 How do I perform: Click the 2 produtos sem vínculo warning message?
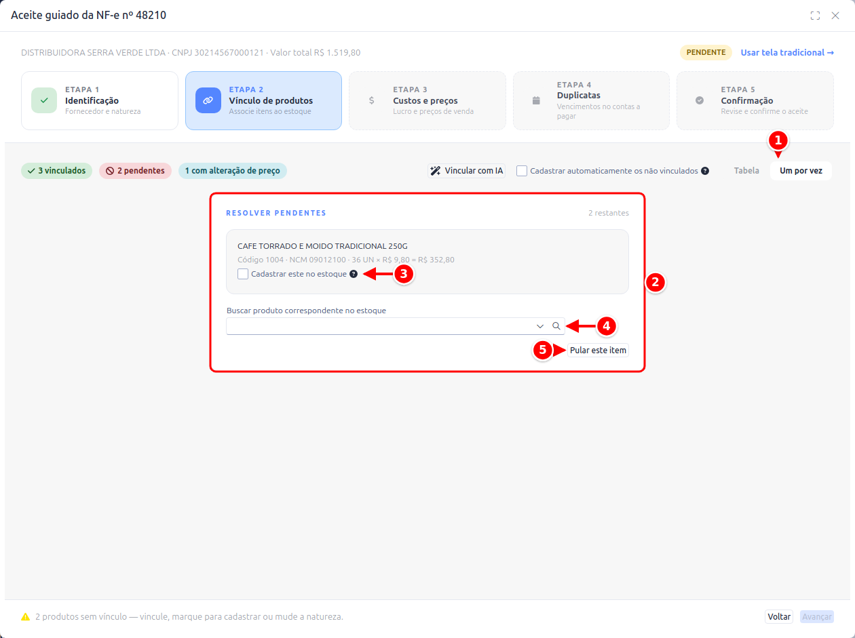tap(189, 617)
